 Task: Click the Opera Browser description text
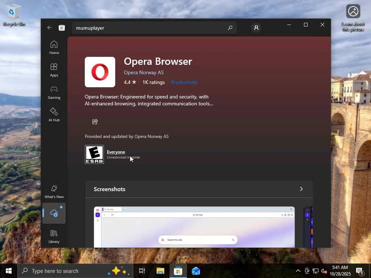(x=149, y=100)
